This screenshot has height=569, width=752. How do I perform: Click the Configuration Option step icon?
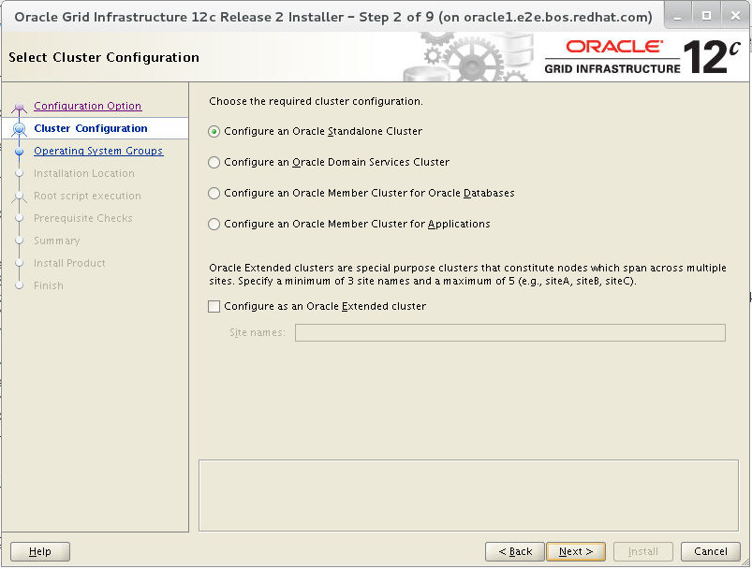click(19, 107)
